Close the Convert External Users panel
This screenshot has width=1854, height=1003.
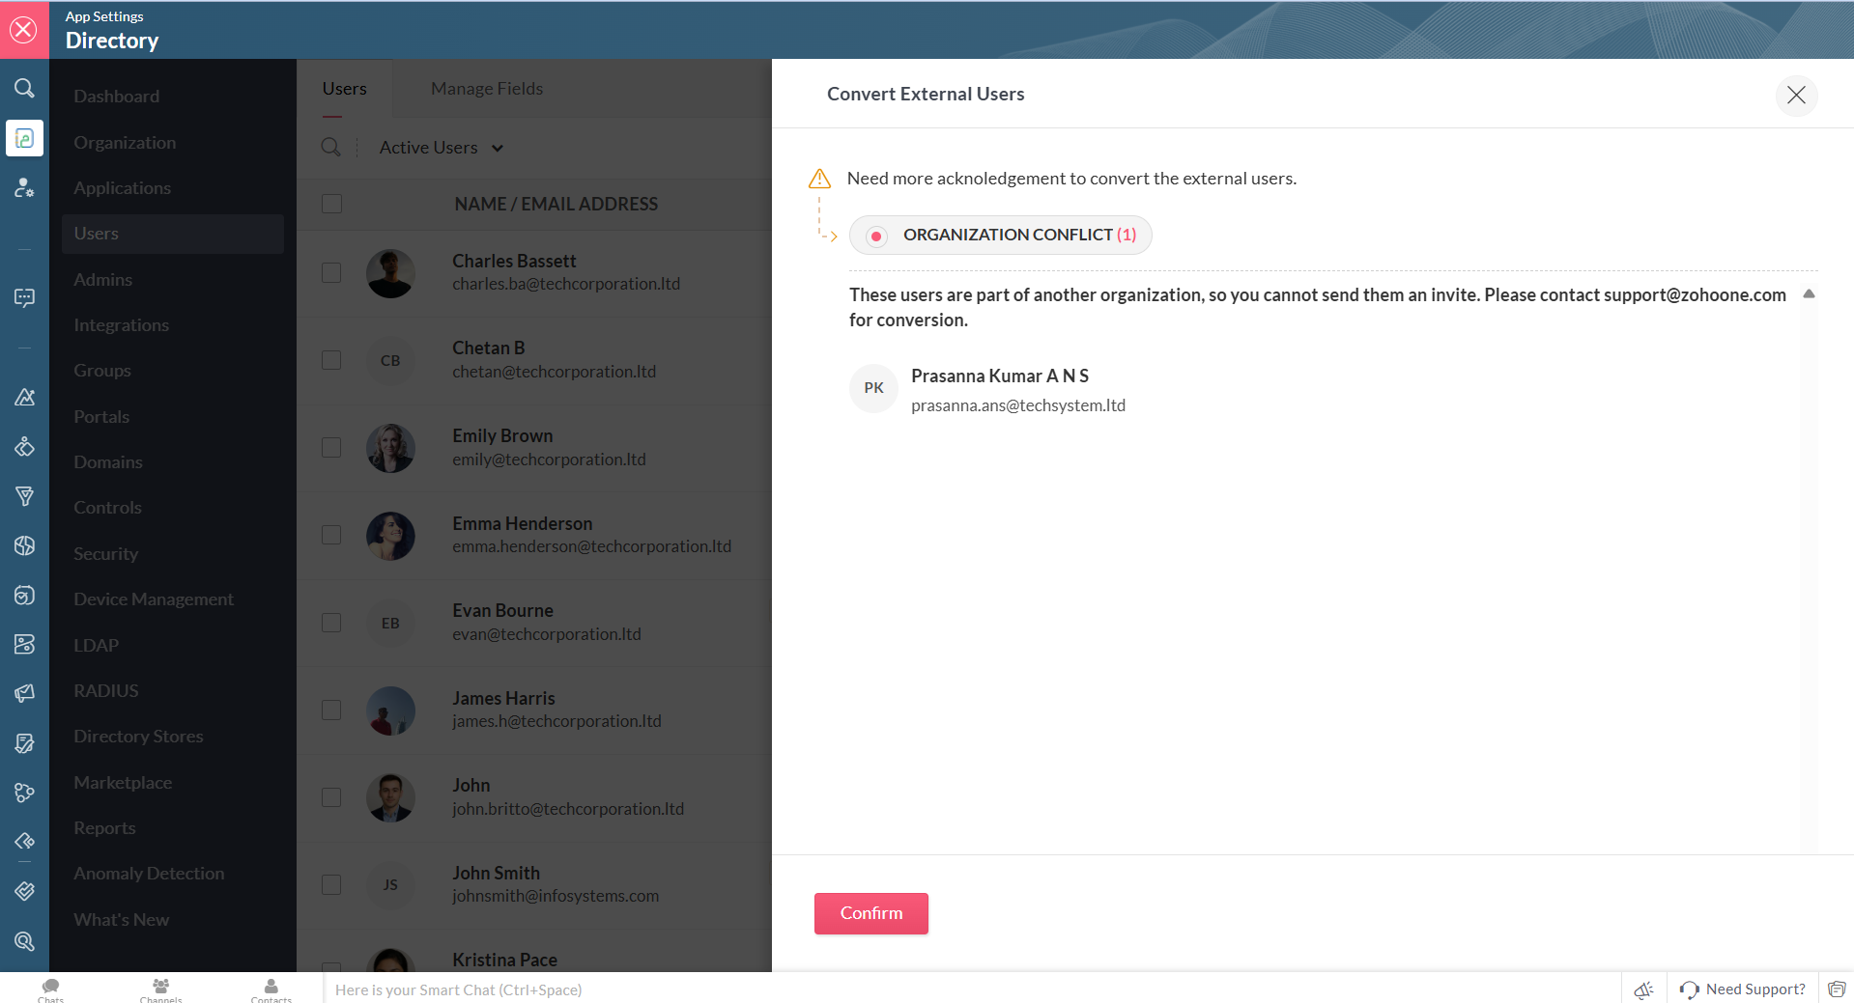tap(1796, 95)
